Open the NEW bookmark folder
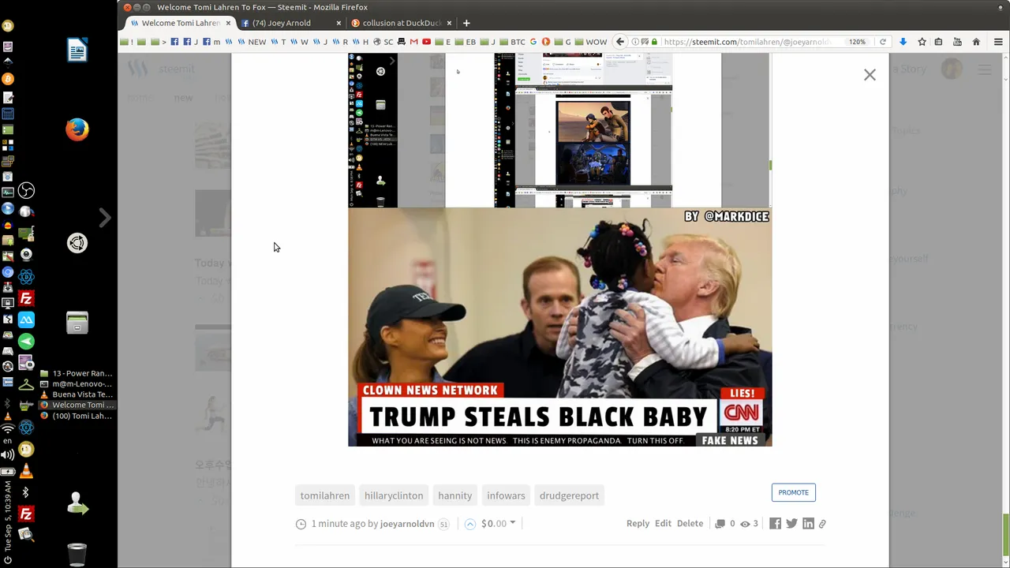Viewport: 1010px width, 568px height. pyautogui.click(x=252, y=42)
